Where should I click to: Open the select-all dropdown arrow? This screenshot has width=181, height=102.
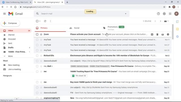40,21
